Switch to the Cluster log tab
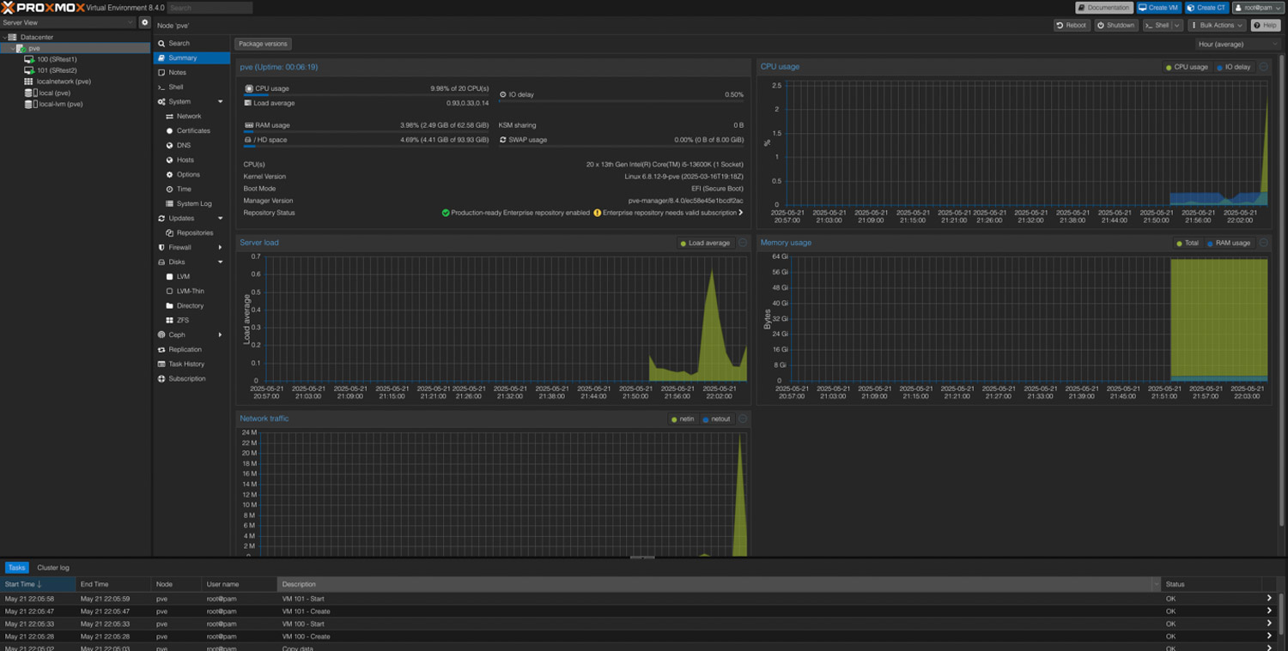The height and width of the screenshot is (651, 1288). pyautogui.click(x=53, y=568)
